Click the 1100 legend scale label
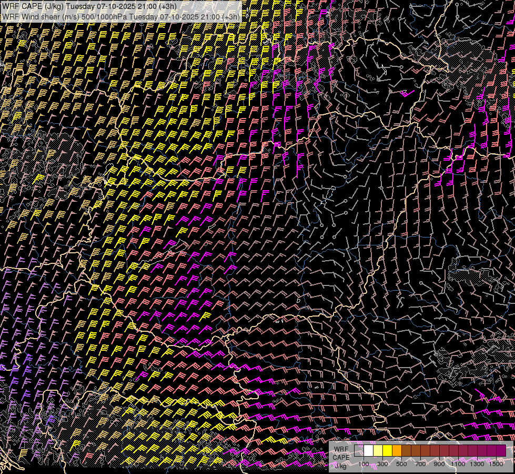Image resolution: width=515 pixels, height=474 pixels. click(458, 464)
